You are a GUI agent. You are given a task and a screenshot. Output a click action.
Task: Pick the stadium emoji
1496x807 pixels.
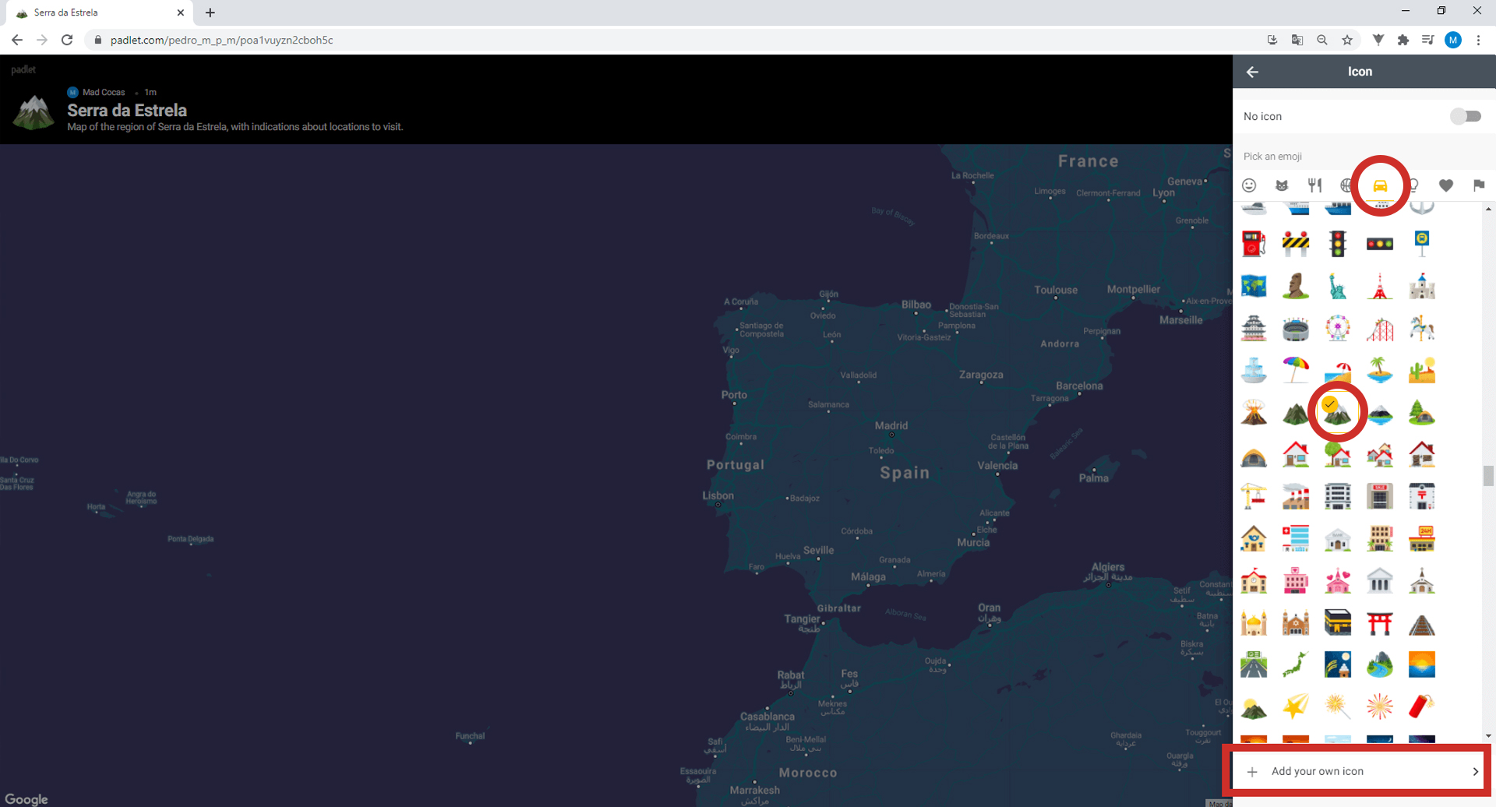coord(1296,328)
